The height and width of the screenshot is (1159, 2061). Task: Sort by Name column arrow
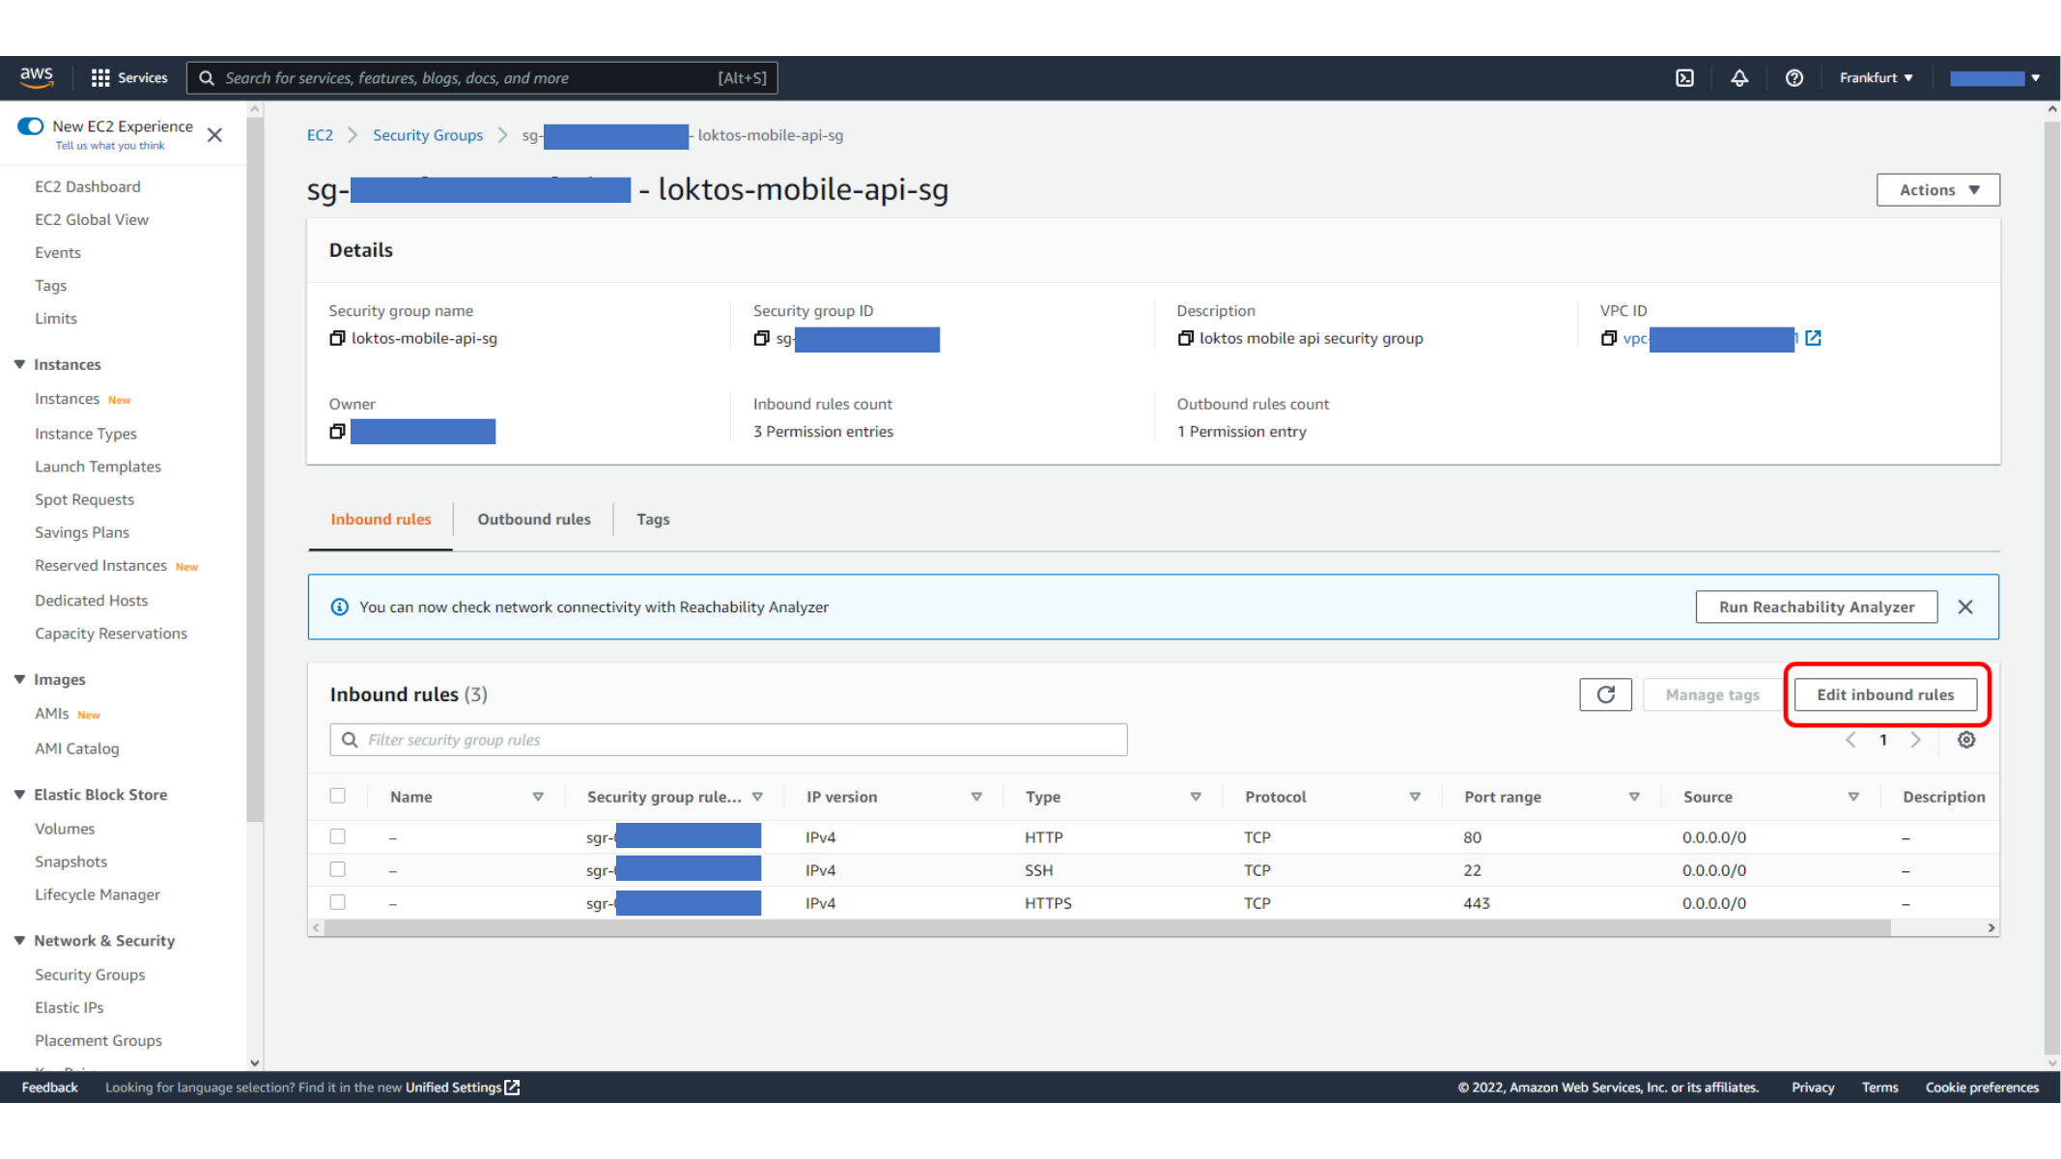pyautogui.click(x=538, y=797)
